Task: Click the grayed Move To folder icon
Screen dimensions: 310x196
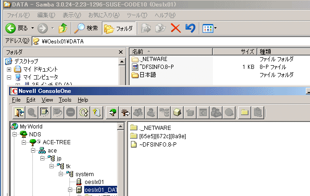Action: pyautogui.click(x=146, y=28)
